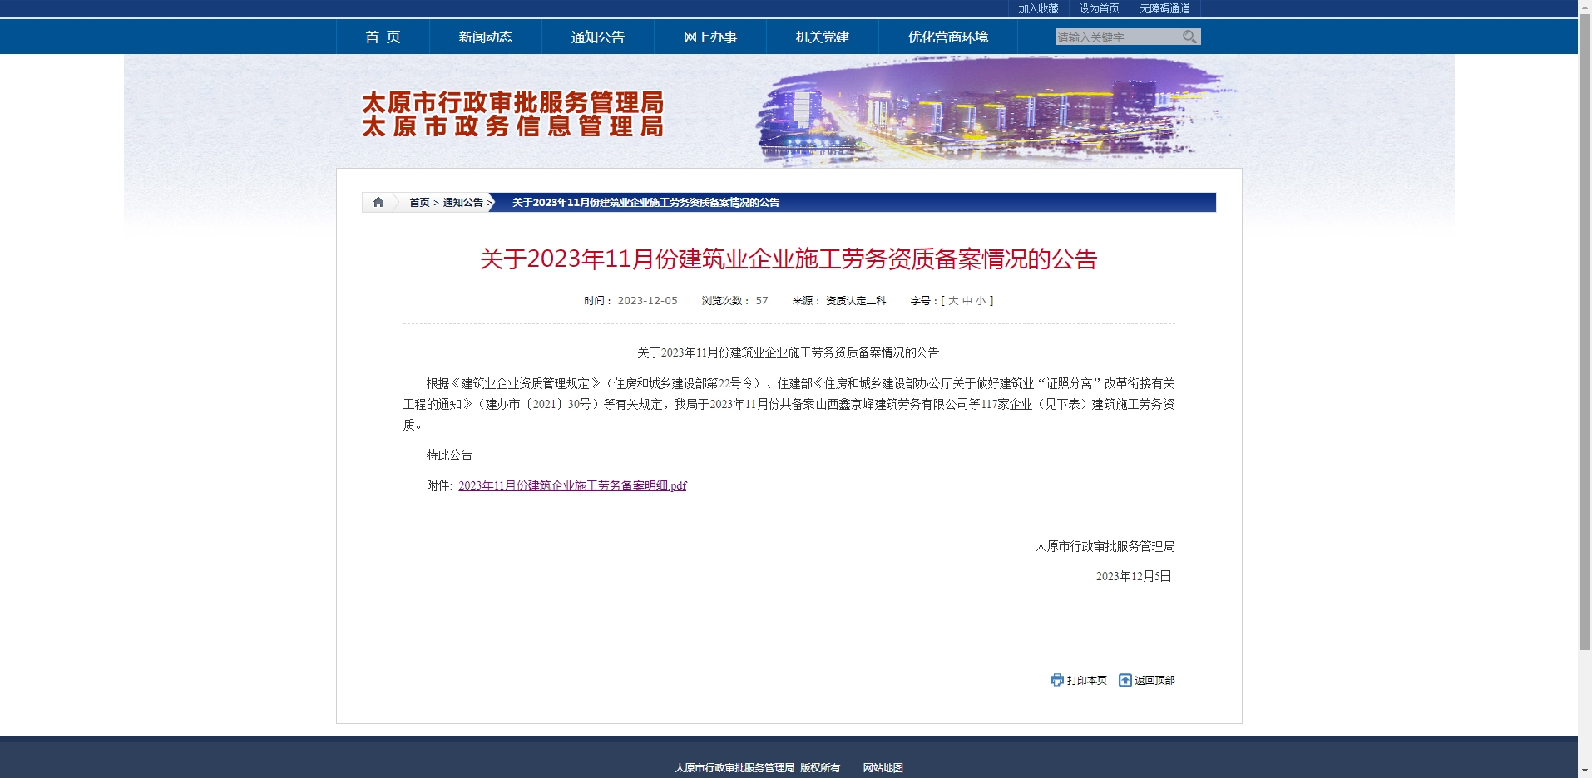Click the source text 资质认定二科

pyautogui.click(x=856, y=301)
